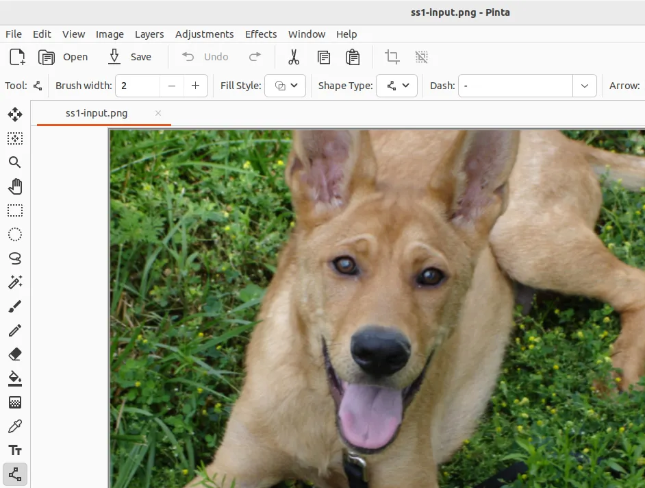The width and height of the screenshot is (645, 488).
Task: Select the Magic Wand tool
Action: tap(15, 282)
